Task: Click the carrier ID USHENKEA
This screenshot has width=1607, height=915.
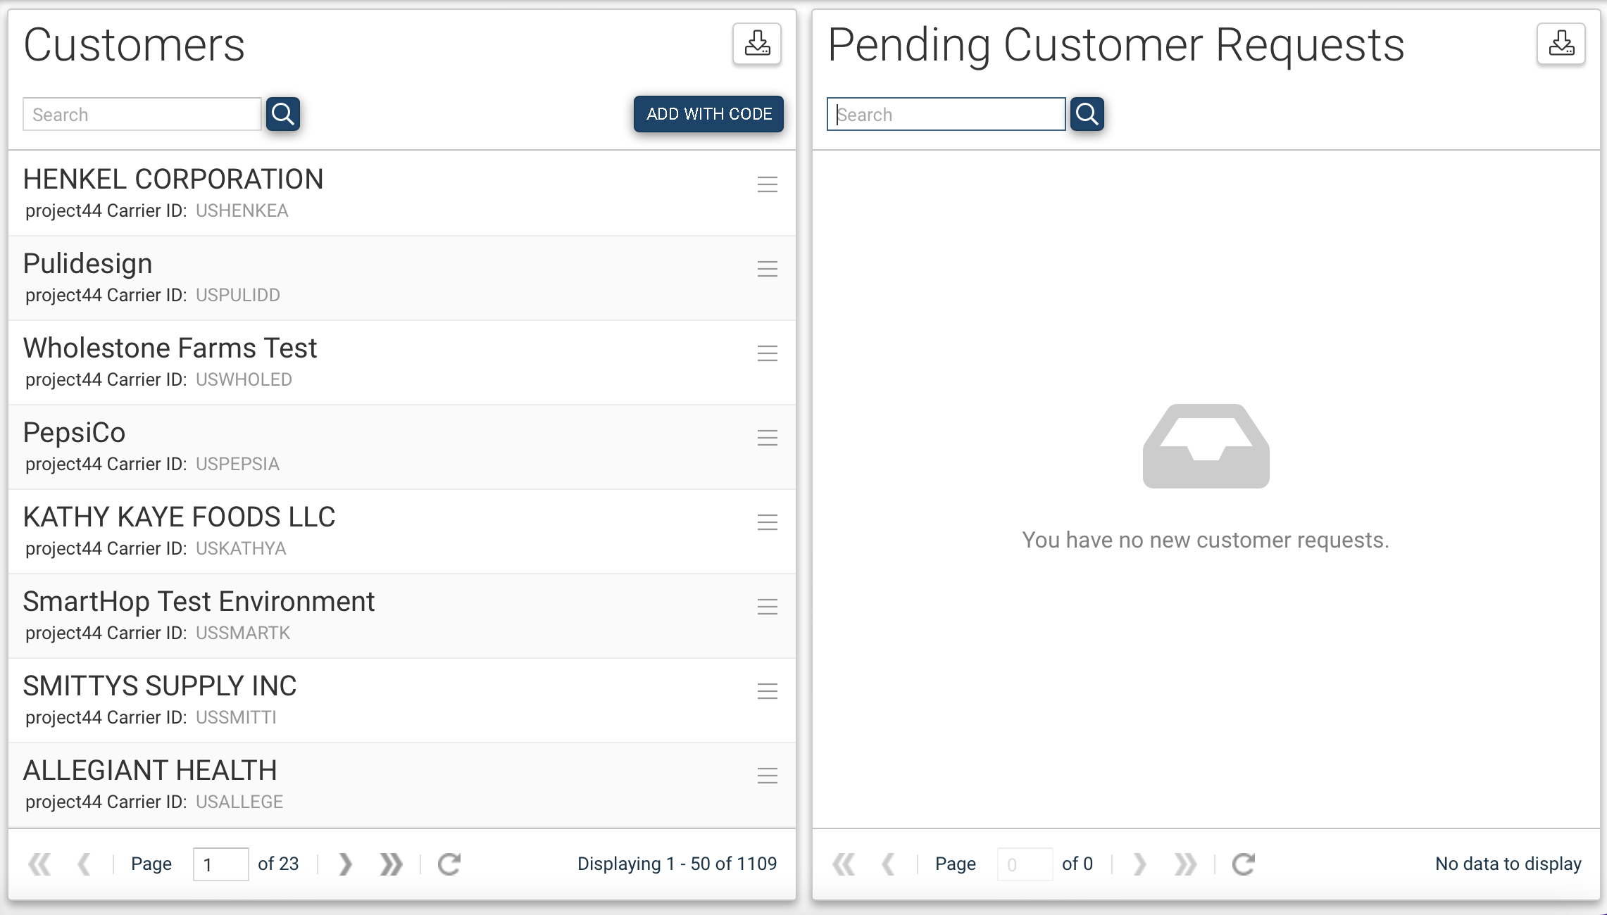Action: (242, 210)
